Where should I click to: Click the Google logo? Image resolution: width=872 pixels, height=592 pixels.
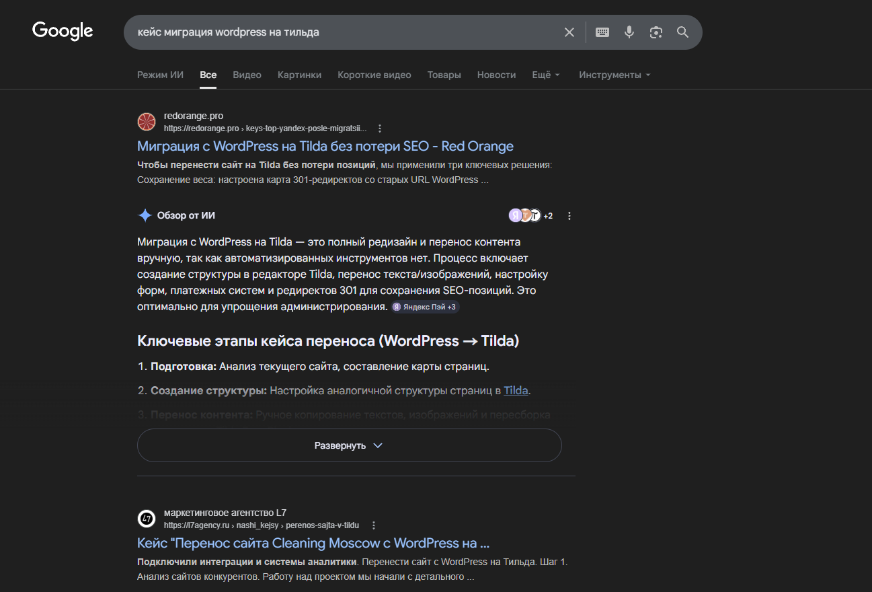point(63,32)
